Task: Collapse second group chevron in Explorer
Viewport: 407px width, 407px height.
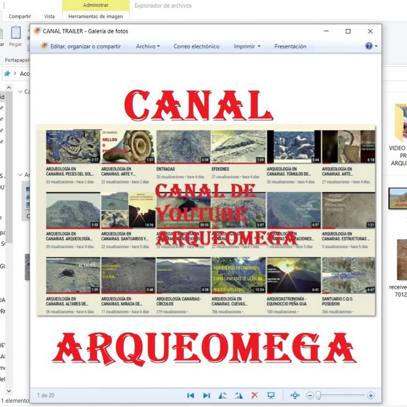Action: (20, 175)
